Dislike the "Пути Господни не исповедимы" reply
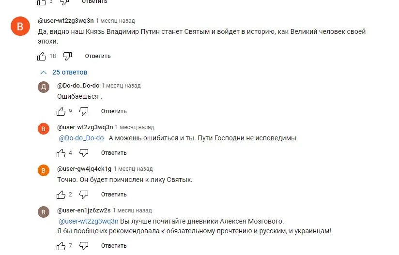 coord(84,153)
